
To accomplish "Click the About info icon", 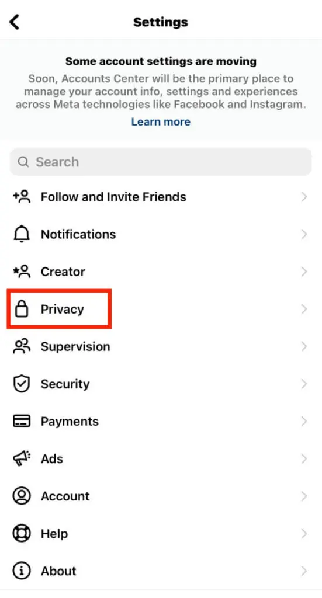I will pyautogui.click(x=22, y=571).
